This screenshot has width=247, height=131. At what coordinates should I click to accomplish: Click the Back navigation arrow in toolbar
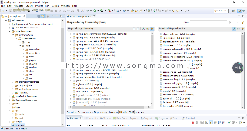tap(178, 11)
